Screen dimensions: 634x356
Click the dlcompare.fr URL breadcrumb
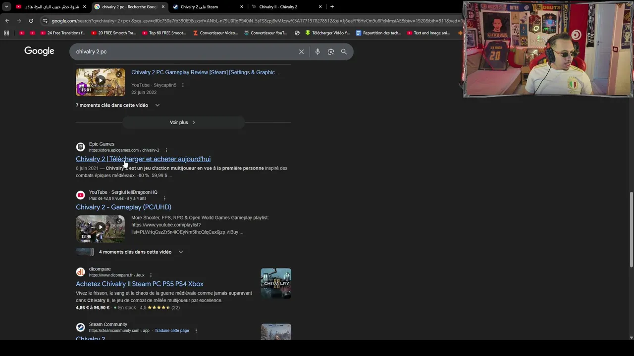click(x=117, y=275)
